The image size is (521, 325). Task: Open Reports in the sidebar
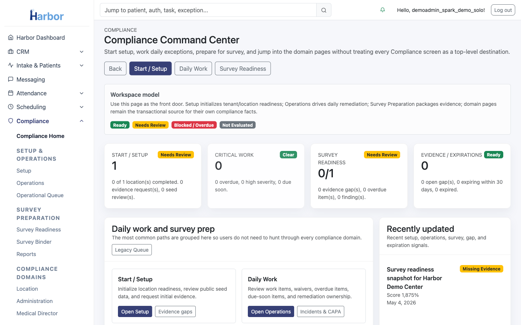pos(26,254)
